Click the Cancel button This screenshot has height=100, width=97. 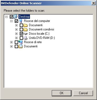click(x=83, y=93)
